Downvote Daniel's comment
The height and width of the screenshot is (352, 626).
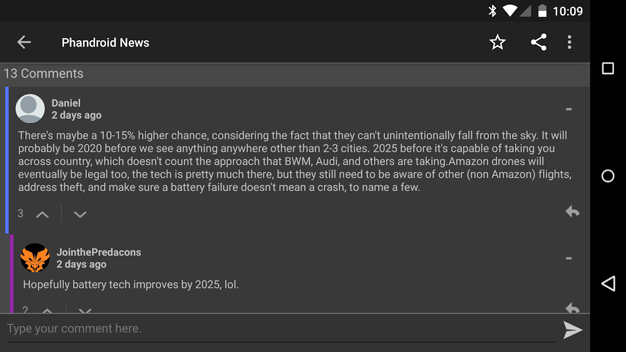(x=80, y=215)
